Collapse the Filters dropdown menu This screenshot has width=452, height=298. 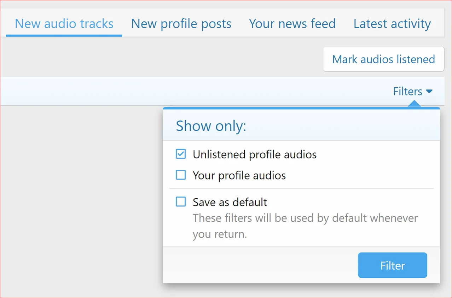(x=408, y=92)
